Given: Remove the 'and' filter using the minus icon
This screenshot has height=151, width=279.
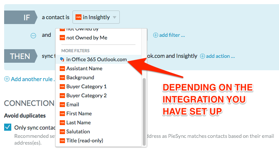Looking at the screenshot, I should tap(33, 36).
